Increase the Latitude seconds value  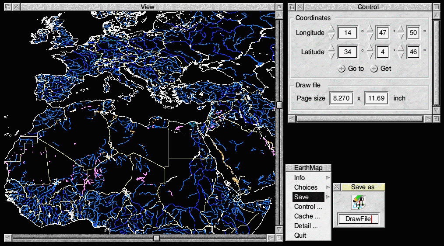pos(400,48)
